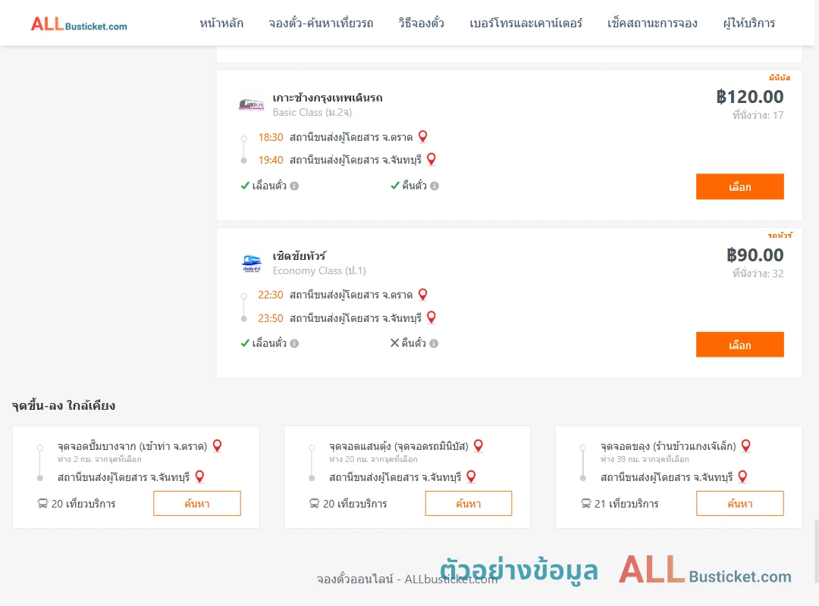819x606 pixels.
Task: Click the ALLBusticket.com logo in header
Action: 79,24
